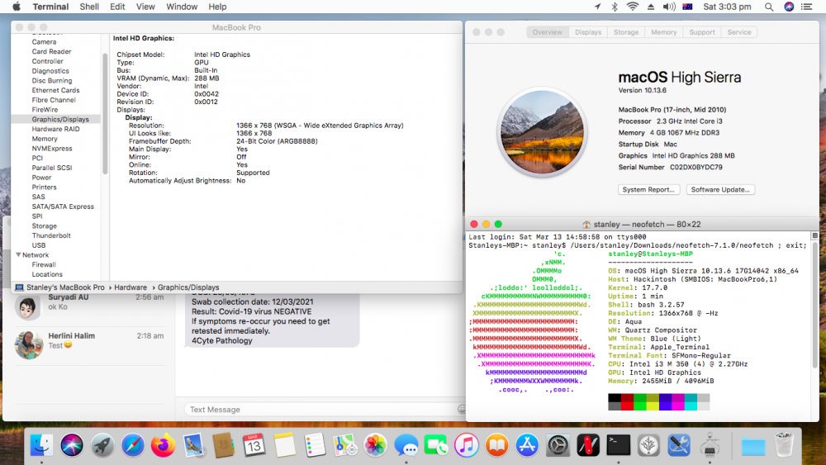Switch to Support tab in About This Mac

(x=702, y=32)
